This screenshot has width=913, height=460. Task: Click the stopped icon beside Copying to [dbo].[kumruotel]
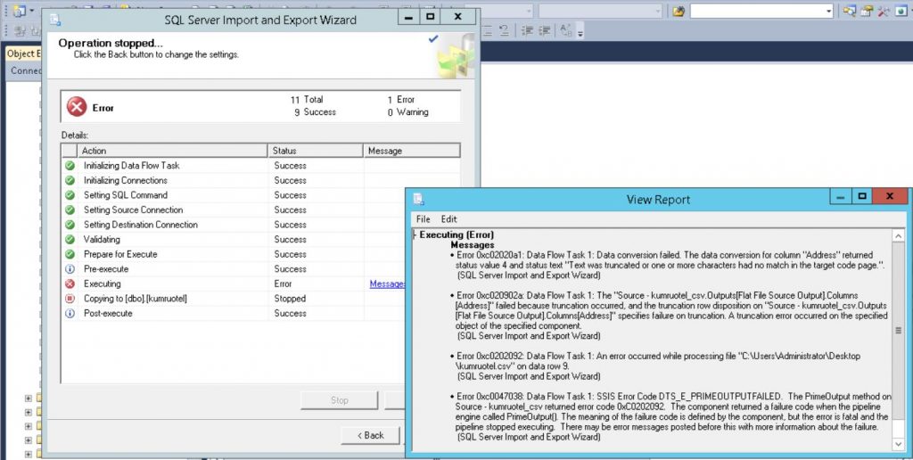pyautogui.click(x=70, y=299)
